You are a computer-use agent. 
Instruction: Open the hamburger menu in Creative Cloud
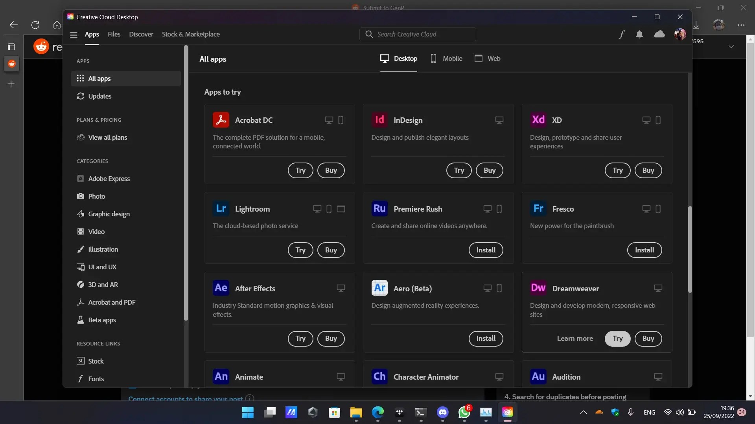point(74,35)
